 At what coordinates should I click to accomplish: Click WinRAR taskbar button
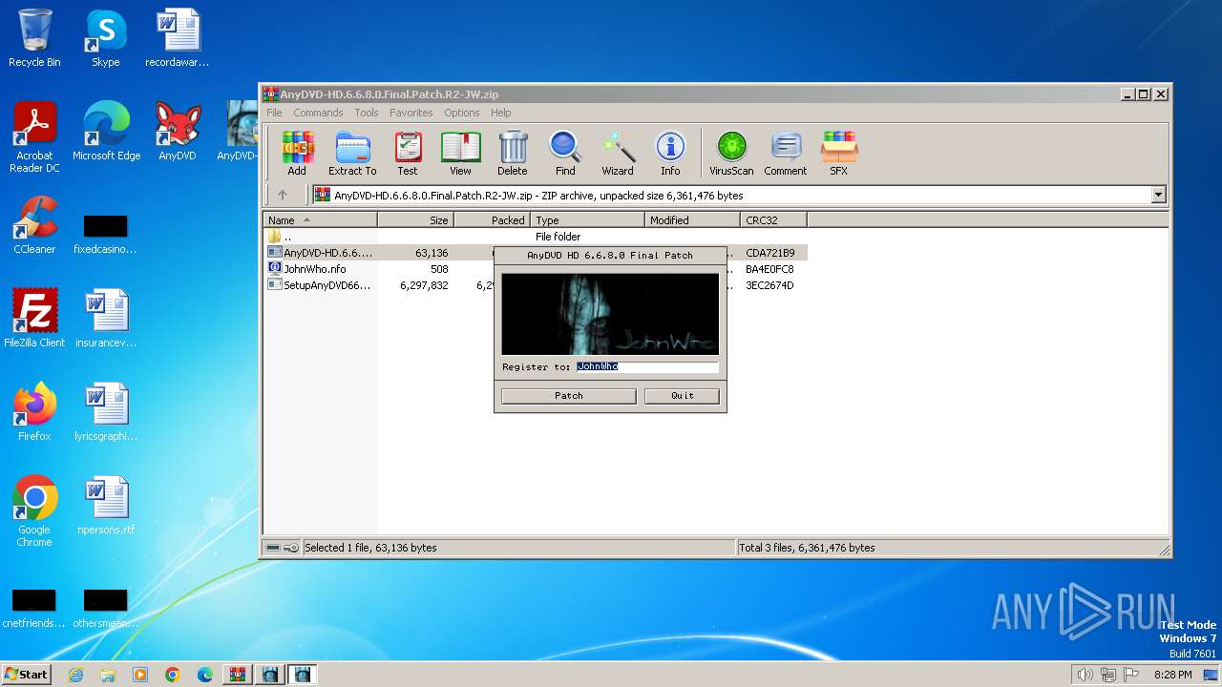pyautogui.click(x=238, y=675)
